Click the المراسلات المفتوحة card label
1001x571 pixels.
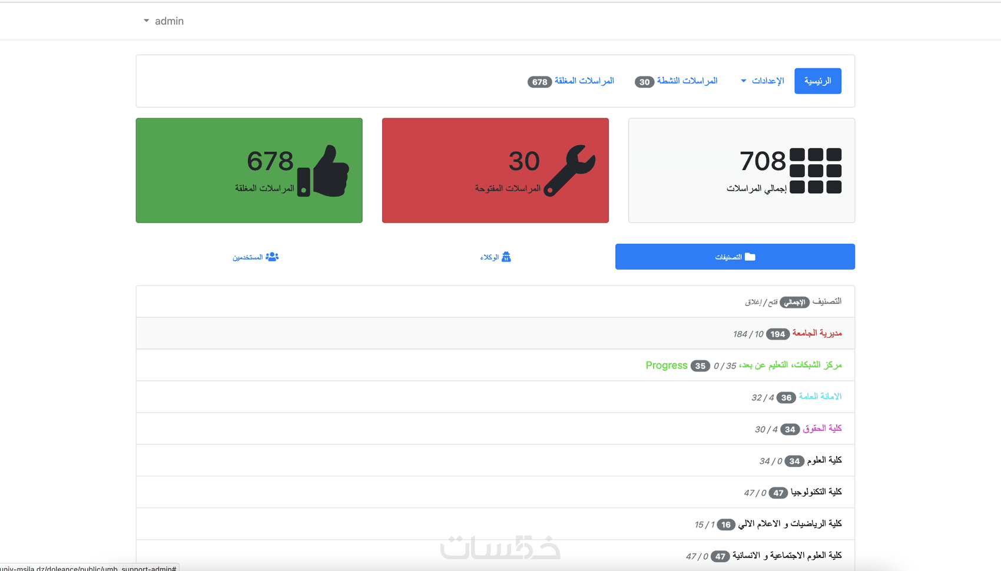pyautogui.click(x=508, y=188)
